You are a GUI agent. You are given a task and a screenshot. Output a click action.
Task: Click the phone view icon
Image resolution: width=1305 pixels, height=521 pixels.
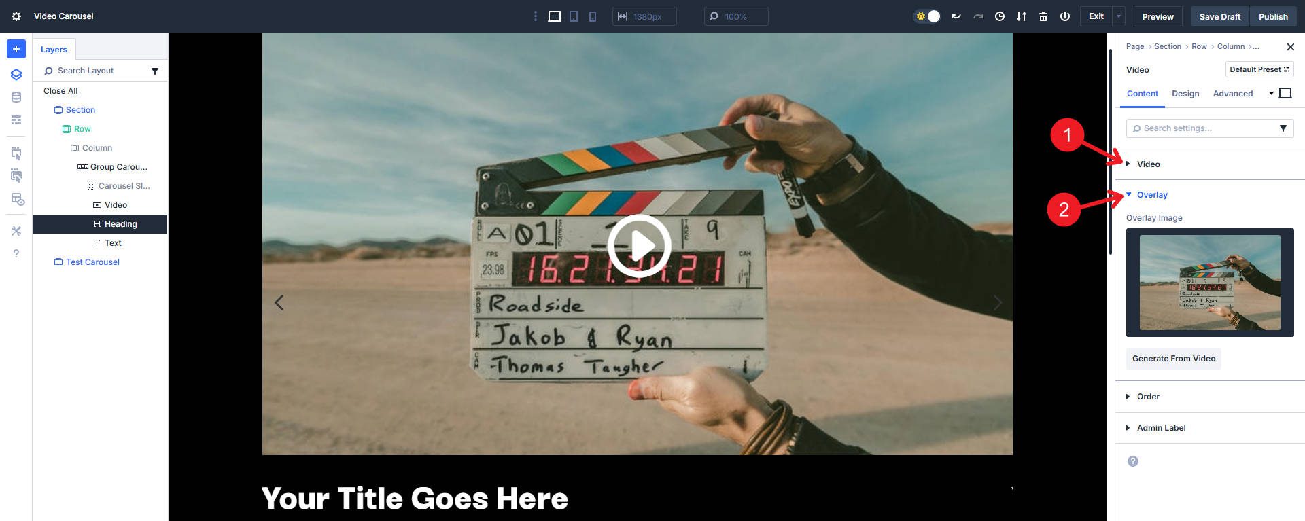(x=593, y=16)
